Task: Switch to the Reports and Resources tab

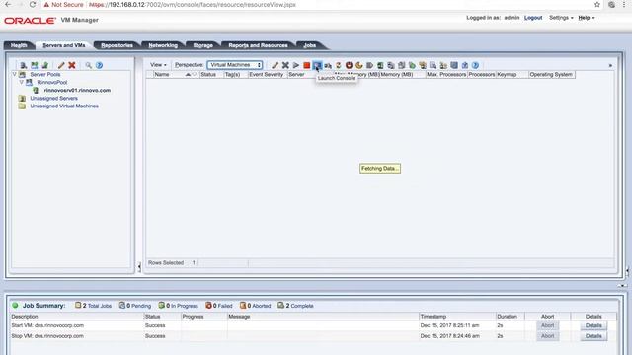Action: coord(258,45)
